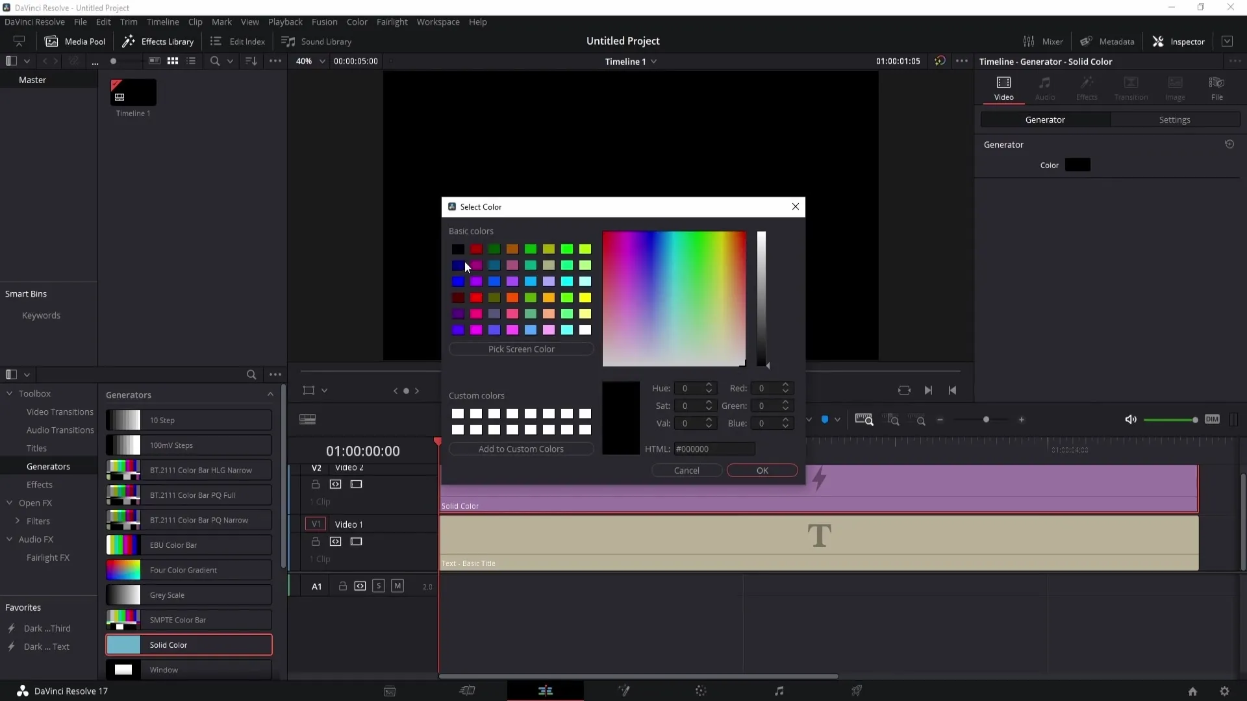This screenshot has width=1247, height=701.
Task: Open the File tab in Inspector
Action: (1216, 88)
